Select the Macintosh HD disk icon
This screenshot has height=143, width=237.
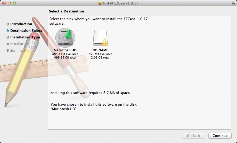65,38
